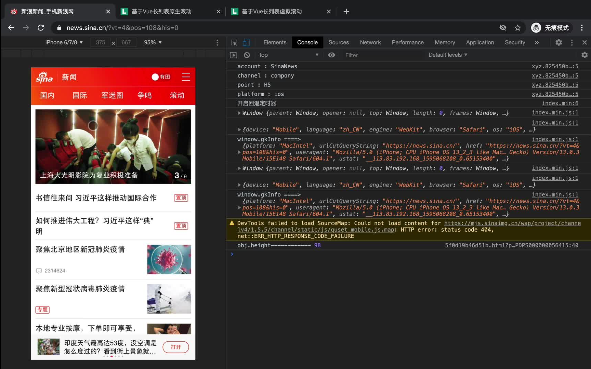
Task: Reload the page with the refresh icon
Action: pyautogui.click(x=41, y=28)
